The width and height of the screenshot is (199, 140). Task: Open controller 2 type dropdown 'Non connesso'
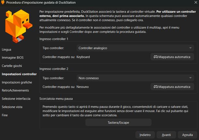click(135, 78)
